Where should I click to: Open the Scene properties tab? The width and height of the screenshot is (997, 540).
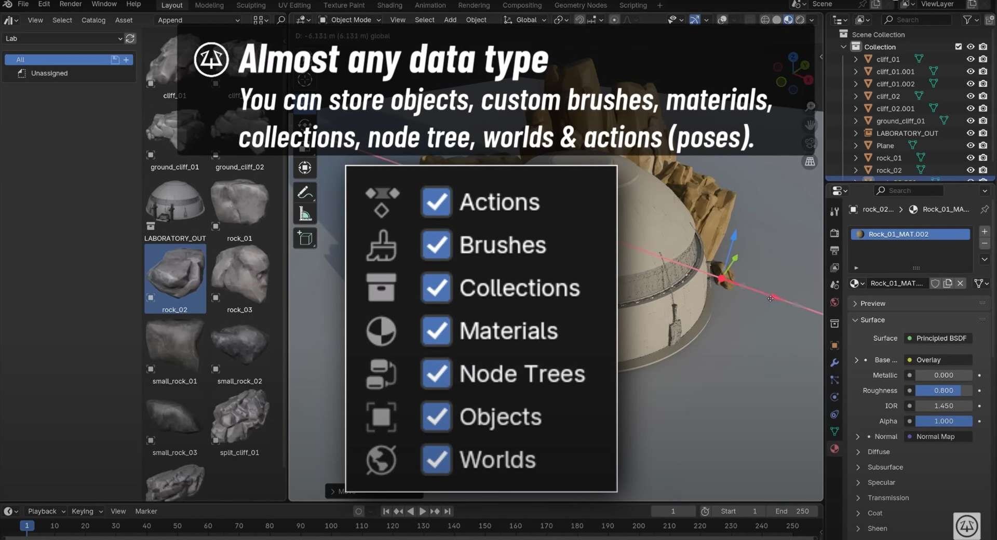tap(834, 285)
